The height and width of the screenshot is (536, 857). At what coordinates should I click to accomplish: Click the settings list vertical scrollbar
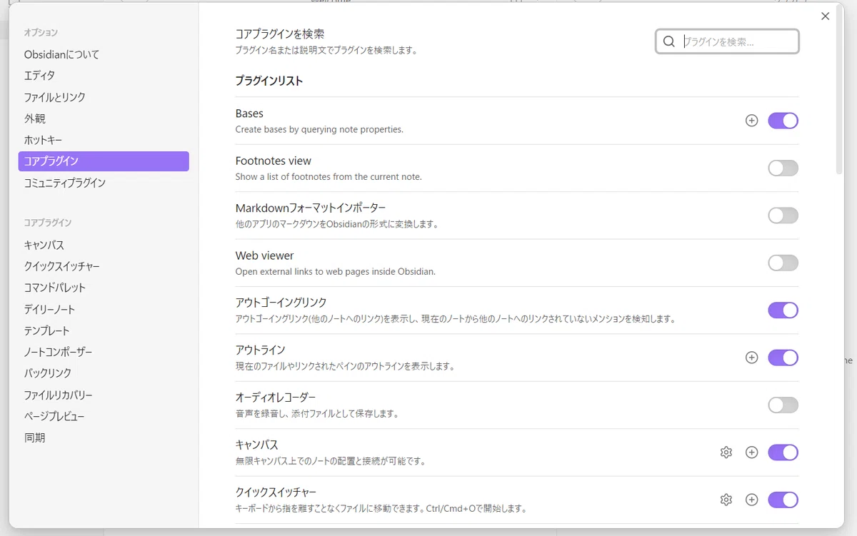pos(840,89)
